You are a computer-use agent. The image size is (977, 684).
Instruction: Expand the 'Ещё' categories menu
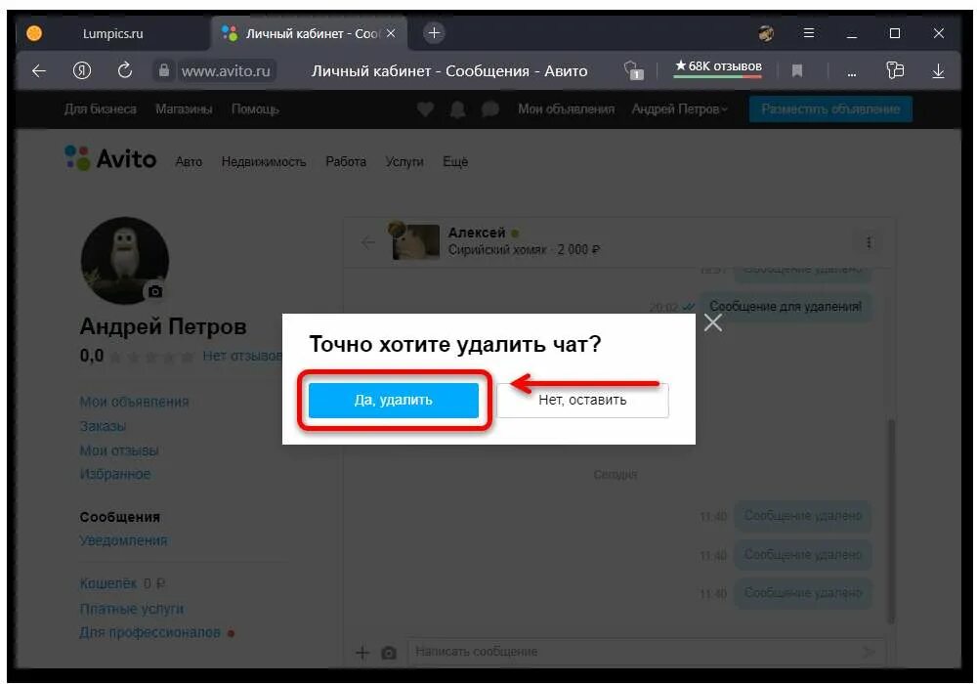455,162
